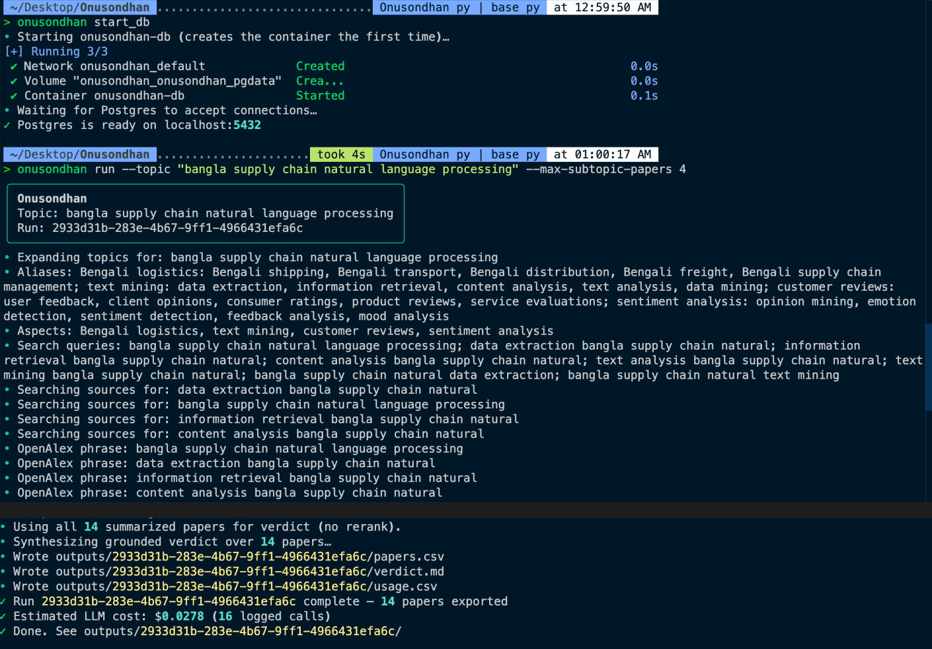Click 'OpenAlex phrase: content analysis' line
The width and height of the screenshot is (932, 649).
[229, 492]
